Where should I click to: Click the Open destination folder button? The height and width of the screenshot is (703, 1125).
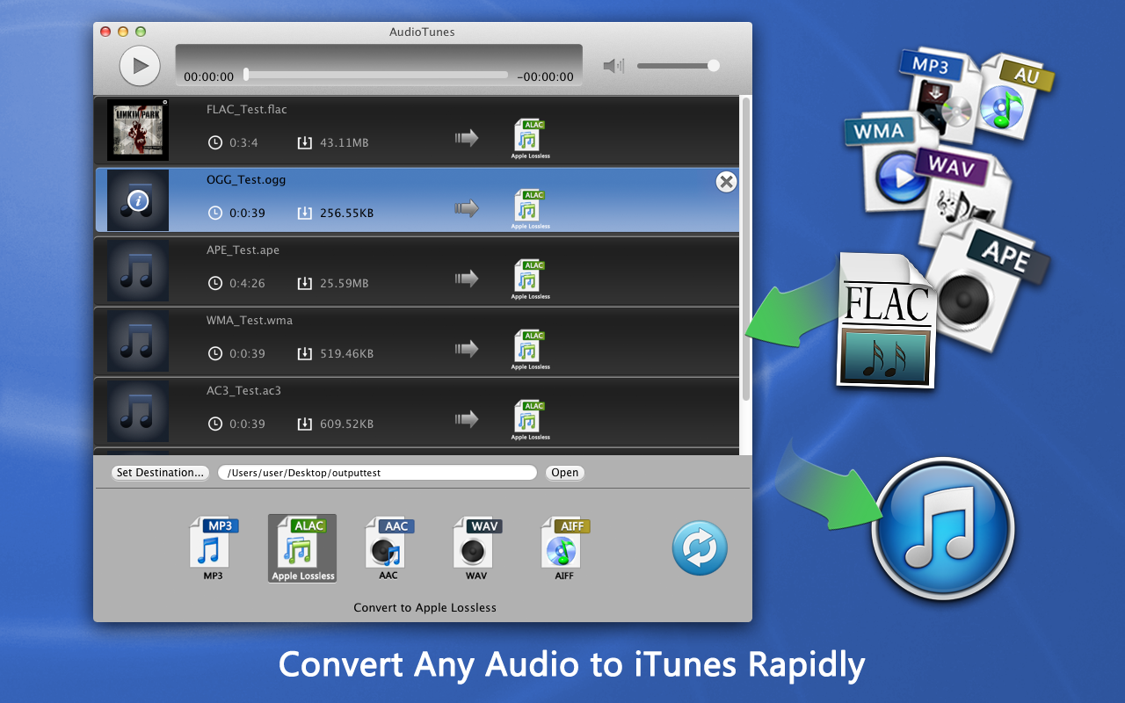(564, 473)
